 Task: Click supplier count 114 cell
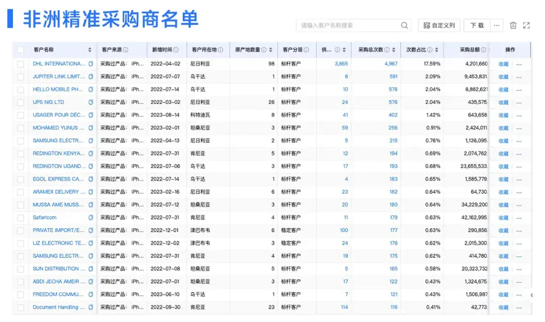(344, 307)
